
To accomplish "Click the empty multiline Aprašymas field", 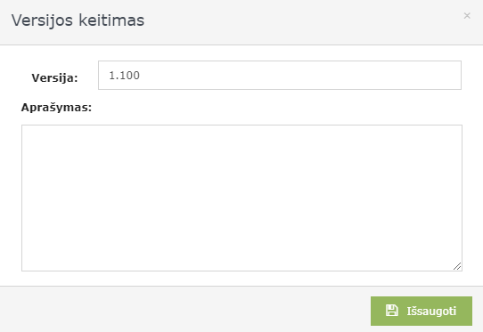I will 241,198.
